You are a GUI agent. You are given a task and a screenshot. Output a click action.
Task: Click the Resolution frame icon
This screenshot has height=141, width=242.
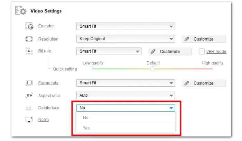(x=29, y=39)
